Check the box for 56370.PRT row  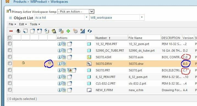pos(10,70)
